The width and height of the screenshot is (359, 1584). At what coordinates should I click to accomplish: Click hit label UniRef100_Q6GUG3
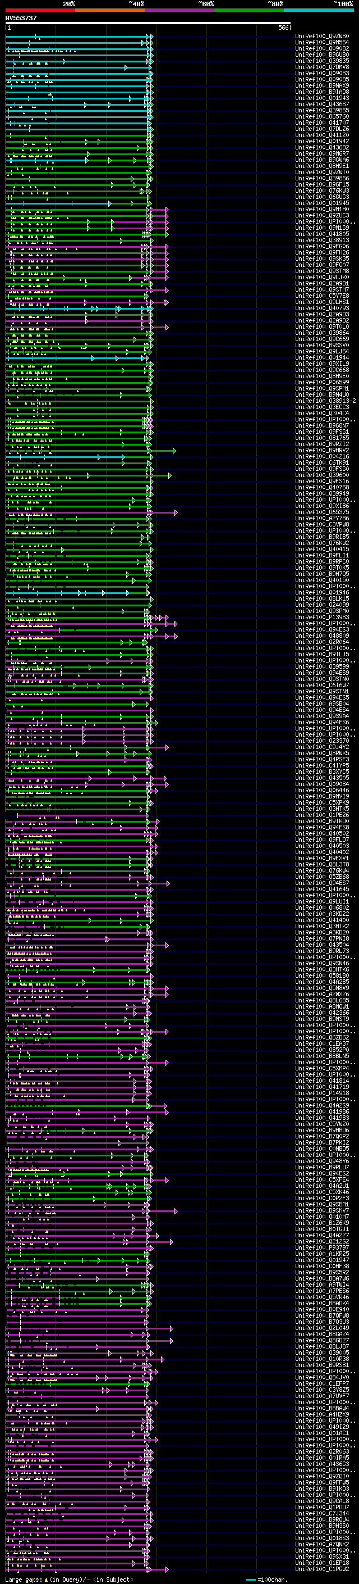pyautogui.click(x=322, y=197)
